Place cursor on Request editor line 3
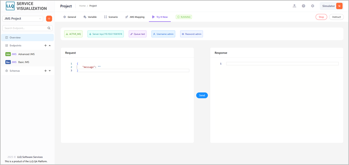349x165 pixels. point(133,70)
